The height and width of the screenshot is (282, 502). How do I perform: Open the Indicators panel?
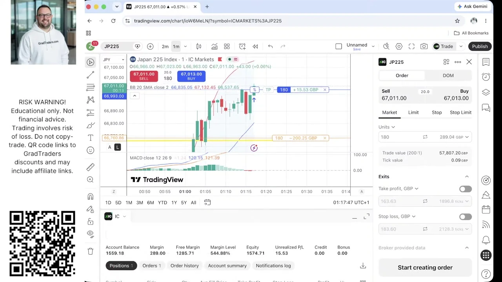click(215, 47)
